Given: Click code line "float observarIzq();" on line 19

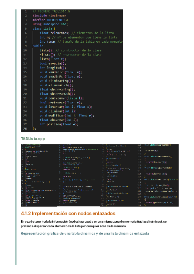Looking at the screenshot, I should click(57, 90).
